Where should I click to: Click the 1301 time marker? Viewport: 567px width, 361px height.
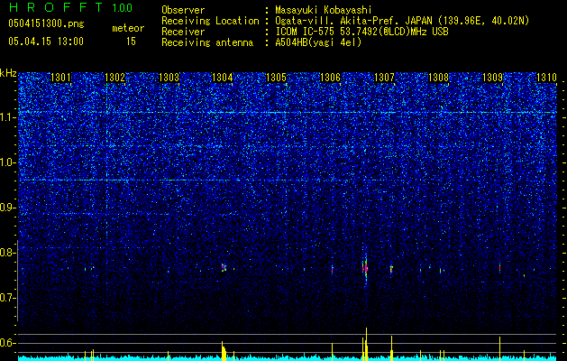pos(60,77)
